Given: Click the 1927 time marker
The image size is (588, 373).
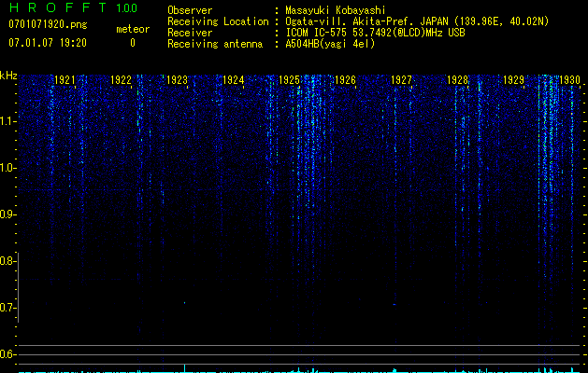Looking at the screenshot, I should tap(401, 80).
